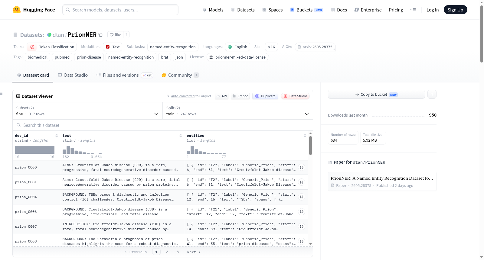Focus the main search models field

pyautogui.click(x=120, y=10)
